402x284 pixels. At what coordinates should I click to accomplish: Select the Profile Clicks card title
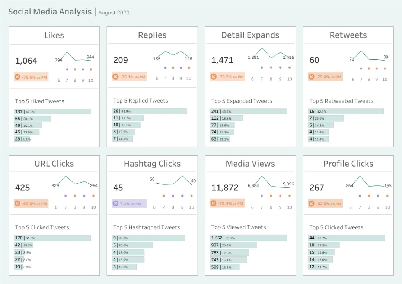pos(348,164)
